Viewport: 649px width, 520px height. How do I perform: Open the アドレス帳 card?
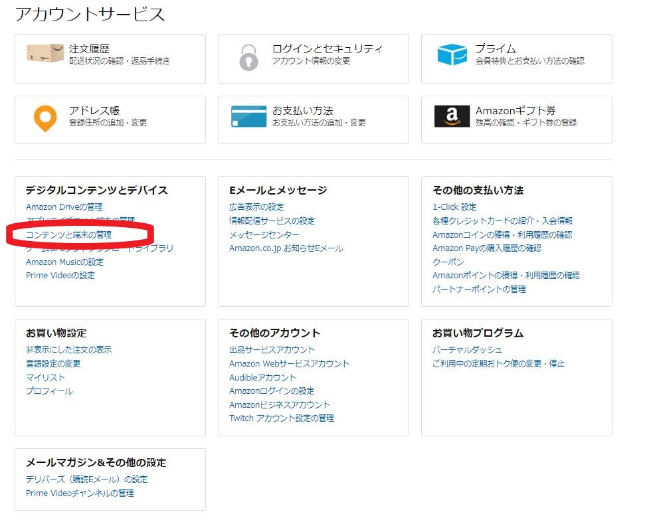pyautogui.click(x=110, y=120)
